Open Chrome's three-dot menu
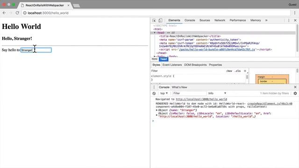299x168 pixels. 295,13
